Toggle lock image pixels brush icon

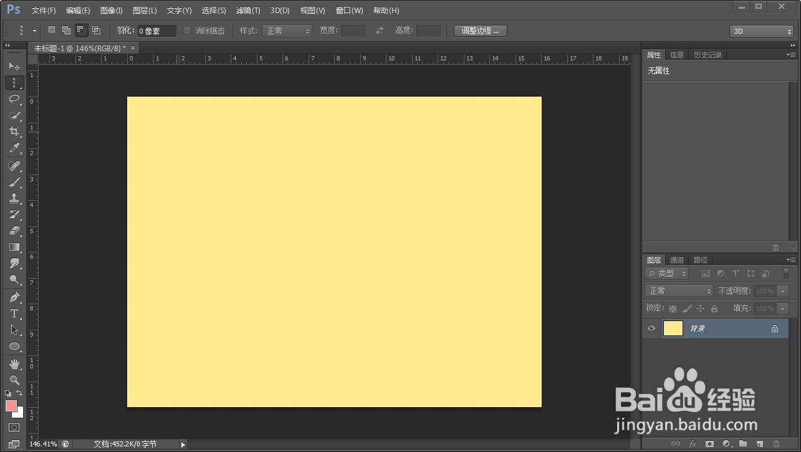coord(686,309)
